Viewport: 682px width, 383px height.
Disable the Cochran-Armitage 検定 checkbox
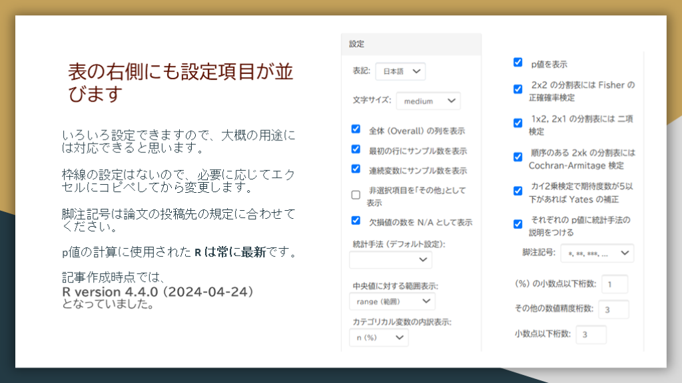(x=517, y=157)
